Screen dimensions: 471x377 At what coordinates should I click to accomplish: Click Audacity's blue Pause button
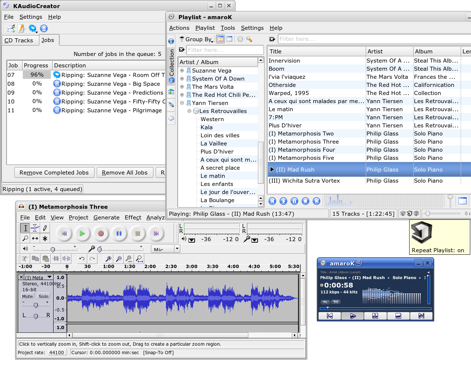(x=119, y=233)
